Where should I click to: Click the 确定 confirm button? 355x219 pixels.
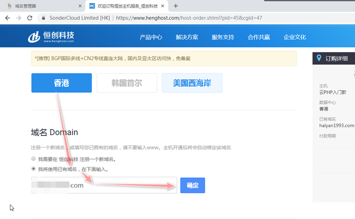(x=193, y=185)
